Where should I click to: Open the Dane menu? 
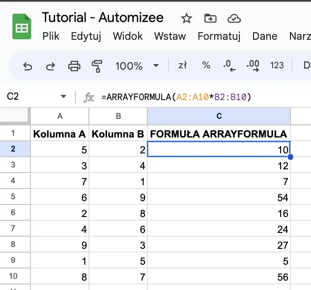point(265,36)
